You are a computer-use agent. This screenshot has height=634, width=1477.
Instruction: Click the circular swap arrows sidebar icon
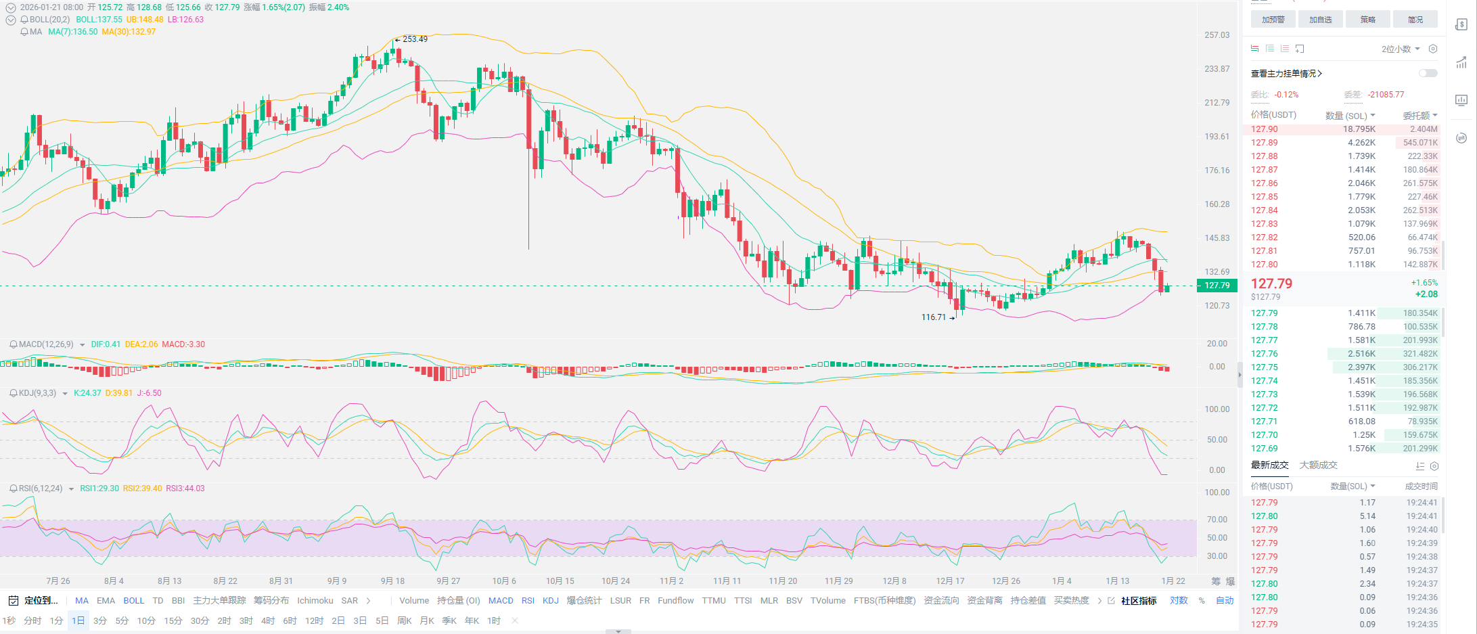click(x=1461, y=138)
